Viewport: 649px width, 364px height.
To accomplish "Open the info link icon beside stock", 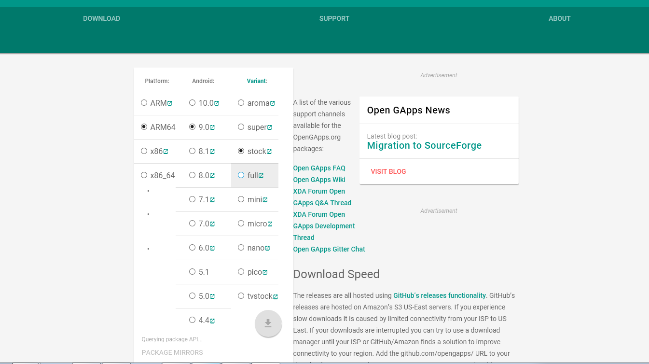I will tap(269, 152).
